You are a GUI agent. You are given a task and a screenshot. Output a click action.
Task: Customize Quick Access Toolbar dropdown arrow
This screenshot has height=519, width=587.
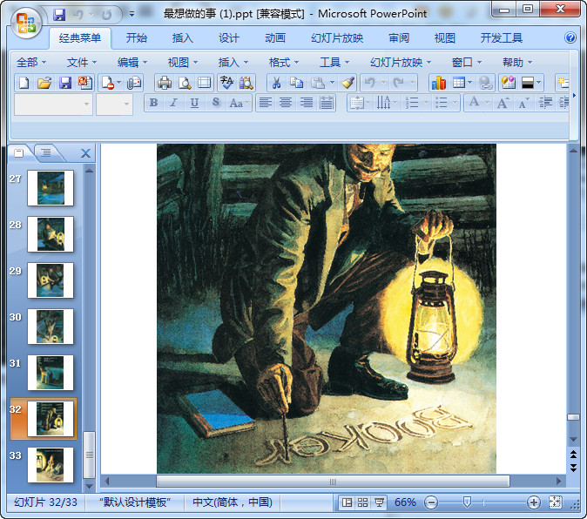[132, 14]
